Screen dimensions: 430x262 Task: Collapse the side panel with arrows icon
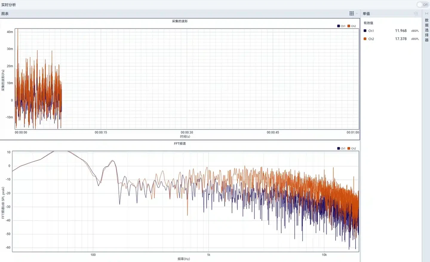point(427,13)
